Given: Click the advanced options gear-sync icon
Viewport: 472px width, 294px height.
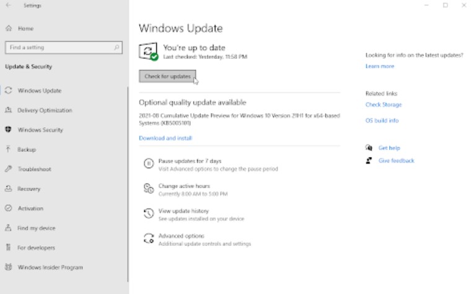Looking at the screenshot, I should pyautogui.click(x=149, y=239).
